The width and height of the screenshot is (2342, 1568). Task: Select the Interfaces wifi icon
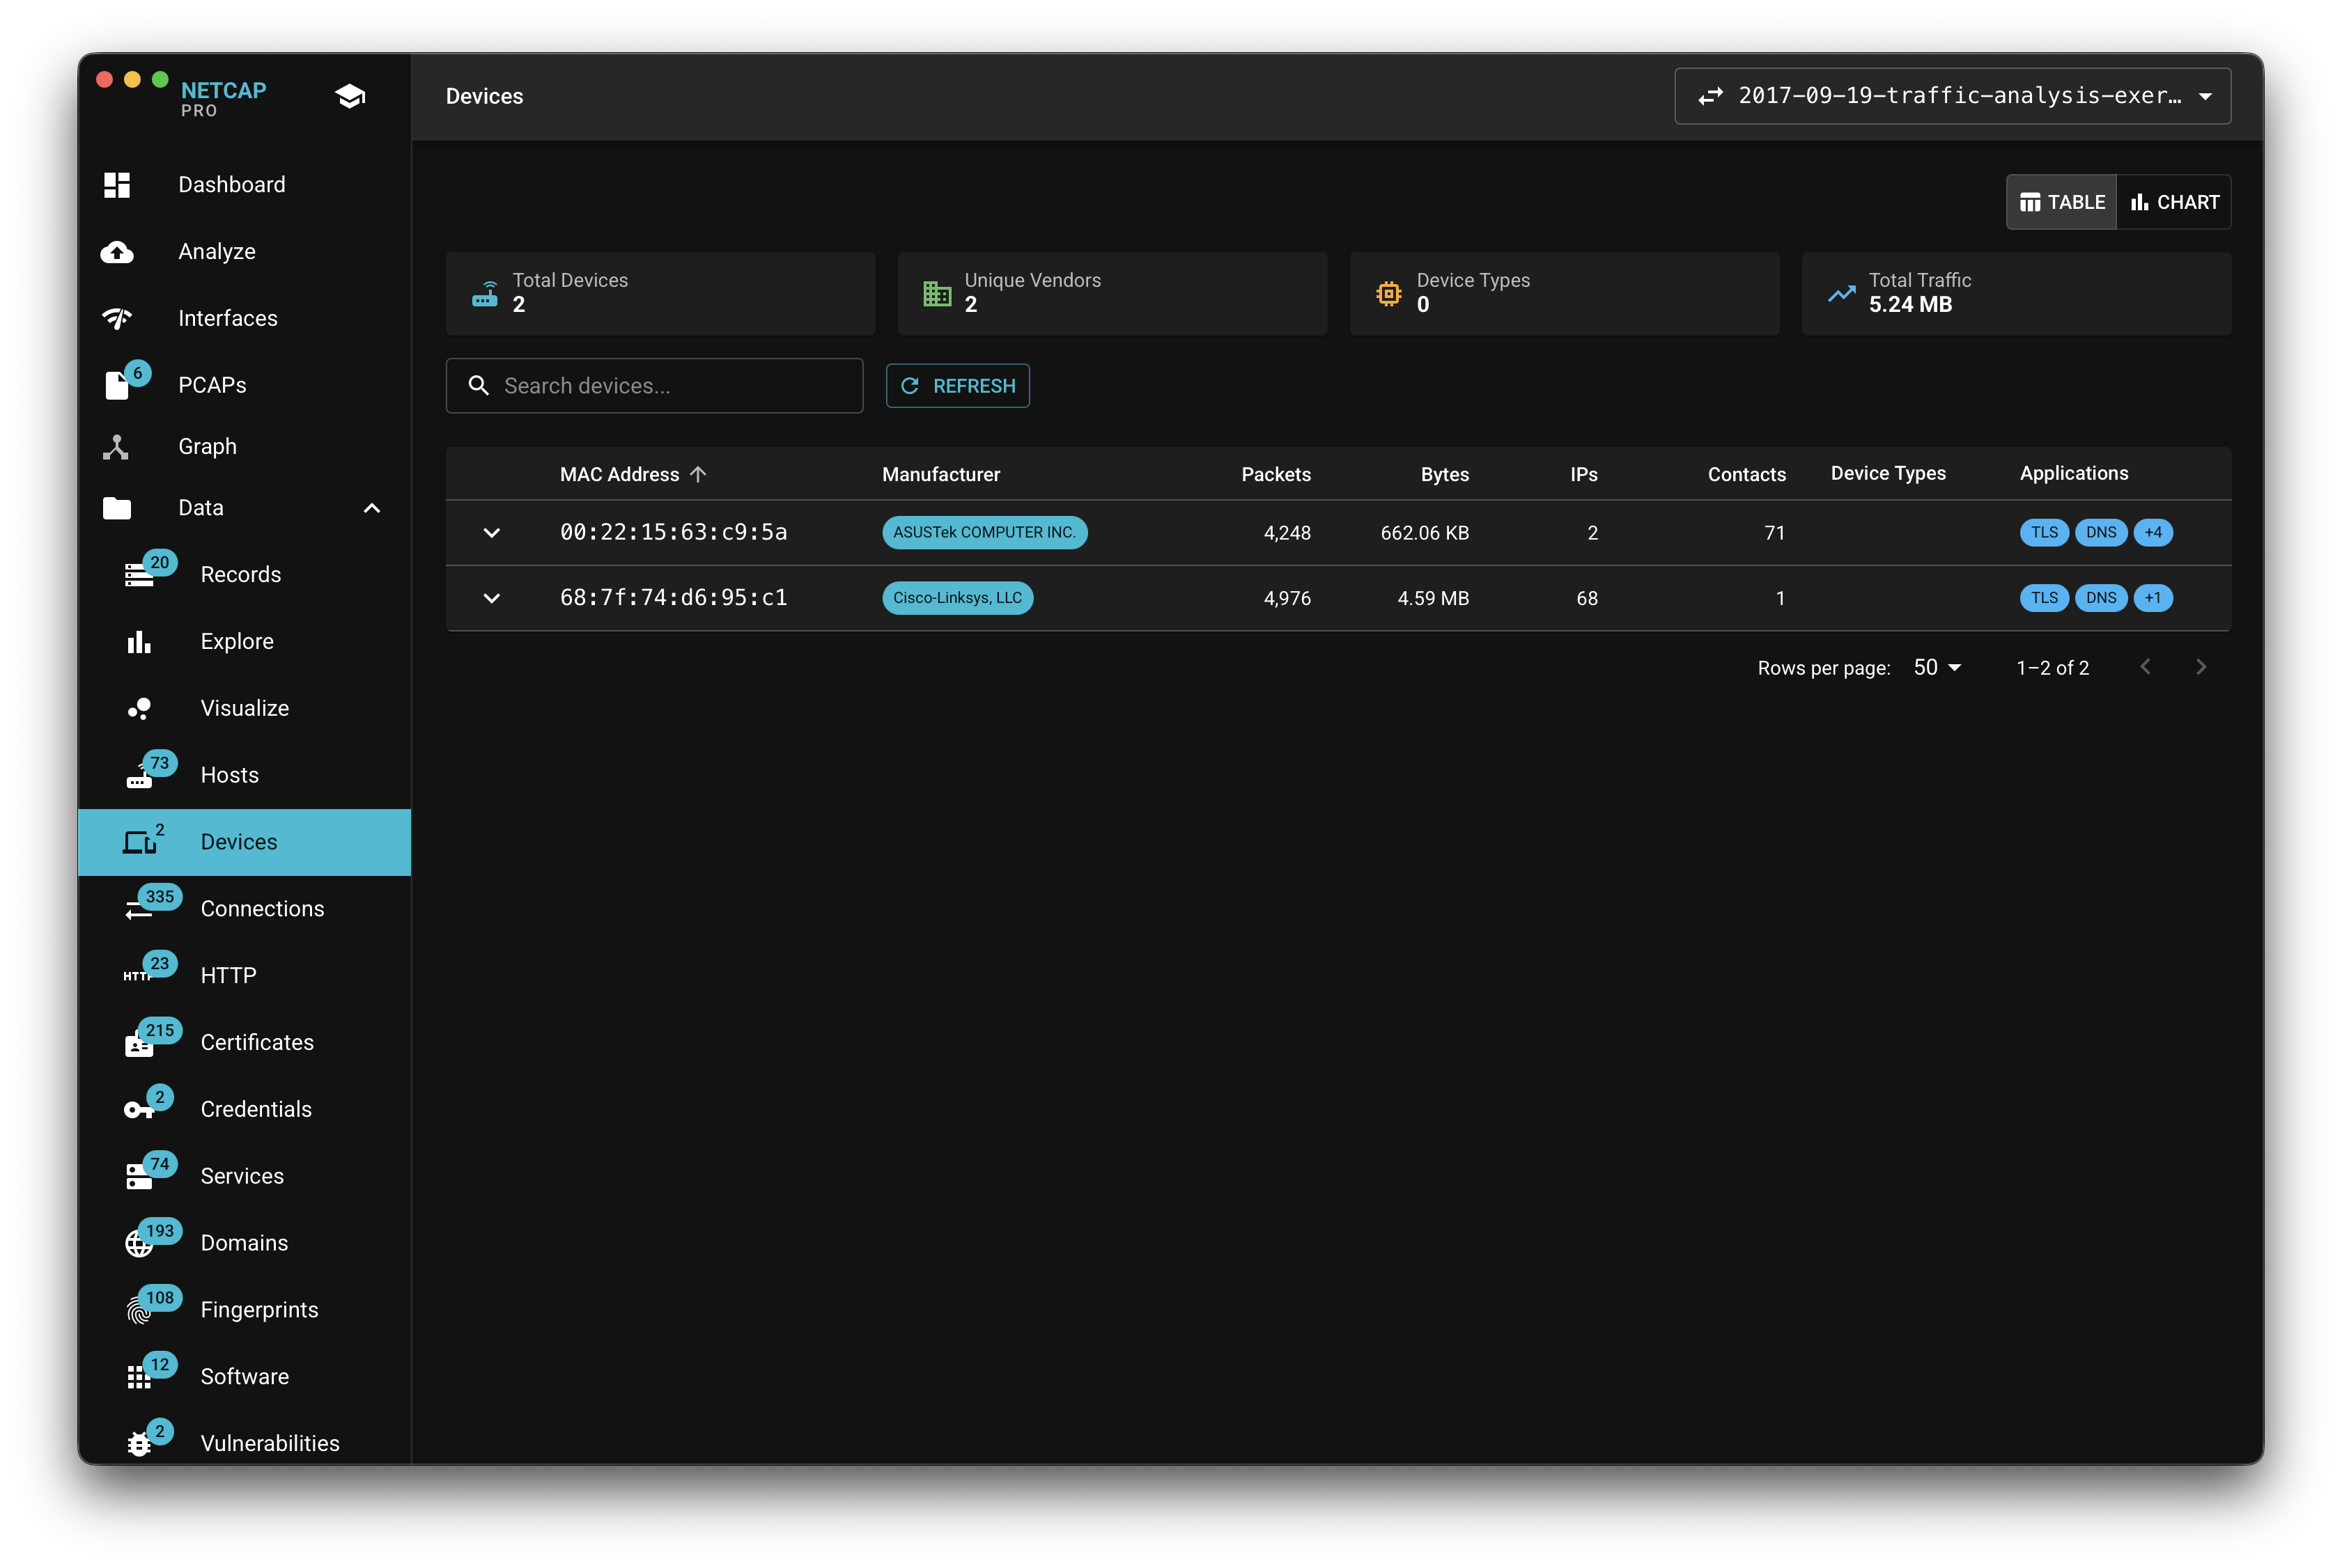(x=117, y=318)
